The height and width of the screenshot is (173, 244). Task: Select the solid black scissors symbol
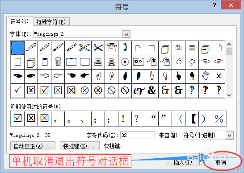[98, 48]
